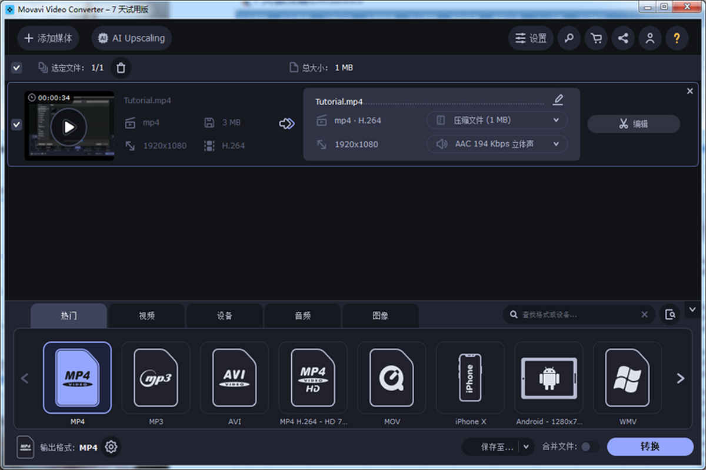Toggle the select all files checkbox
Image resolution: width=706 pixels, height=470 pixels.
tap(16, 68)
